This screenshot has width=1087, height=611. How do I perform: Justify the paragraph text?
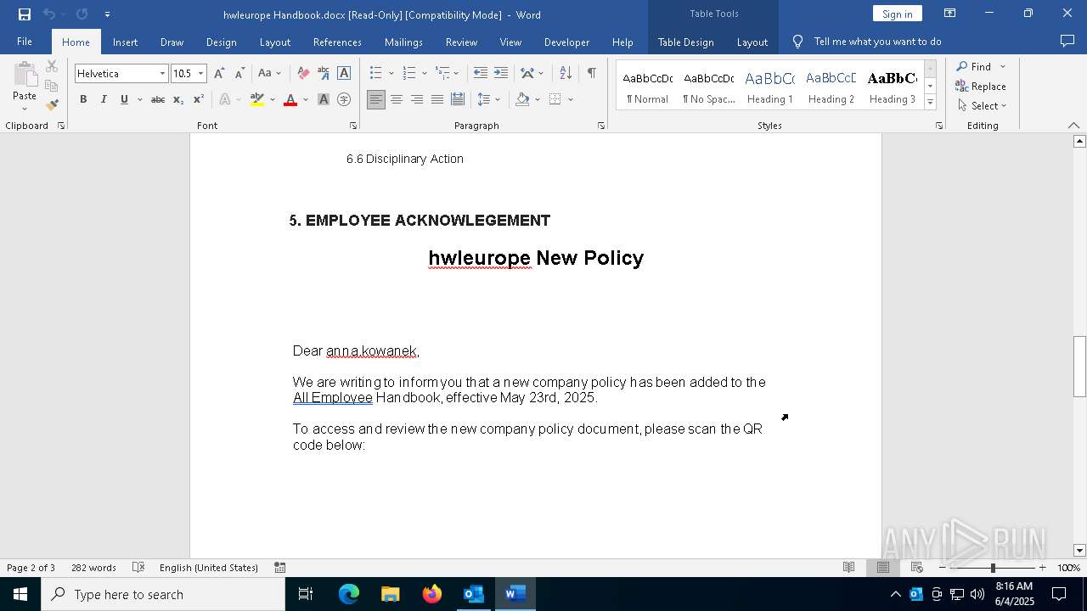point(437,99)
